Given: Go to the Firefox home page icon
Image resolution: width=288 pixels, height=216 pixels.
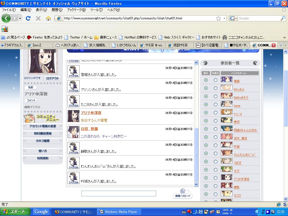Looking at the screenshot, I should (x=48, y=18).
